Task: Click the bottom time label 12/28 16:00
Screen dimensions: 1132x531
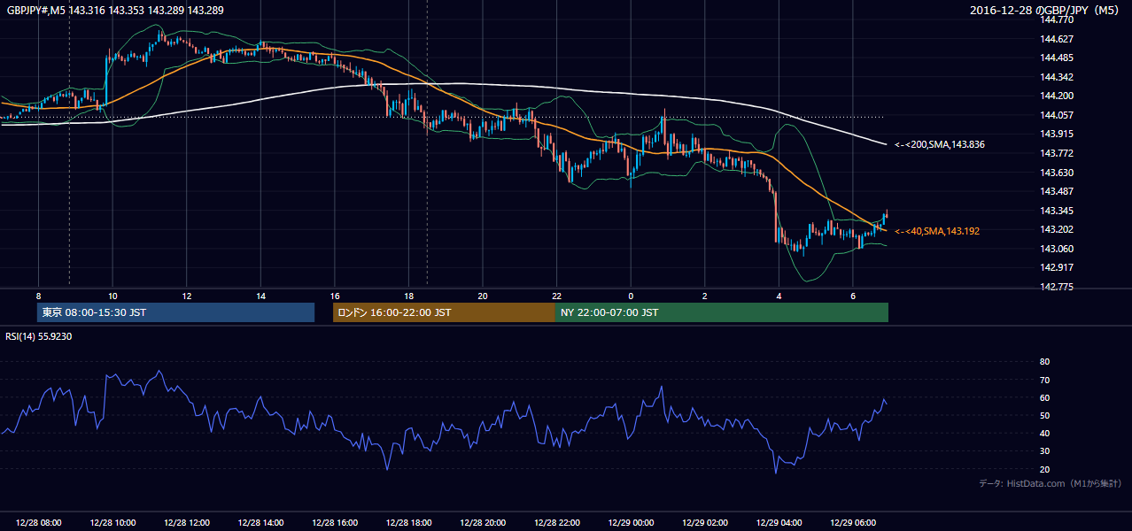Action: 335,523
